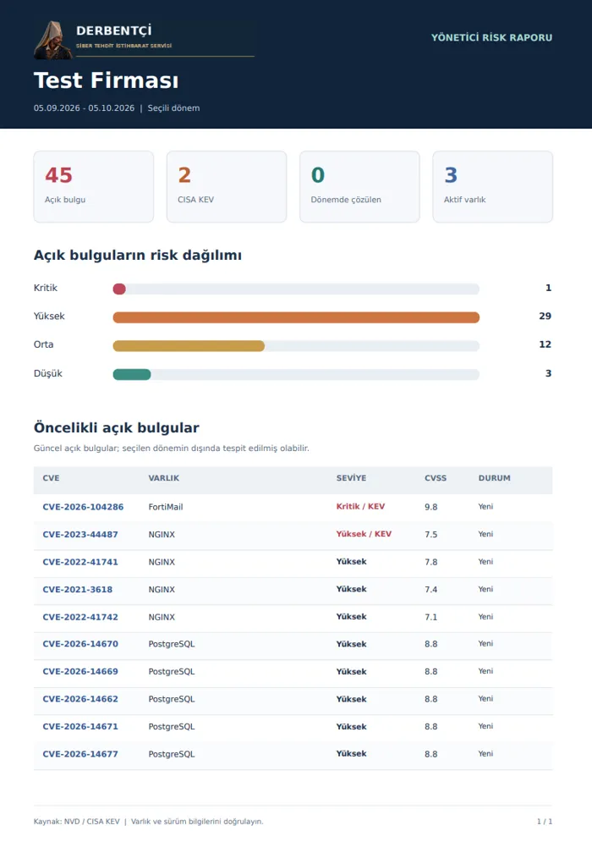Click the FortiMail asset cell
The height and width of the screenshot is (853, 592).
coord(166,506)
